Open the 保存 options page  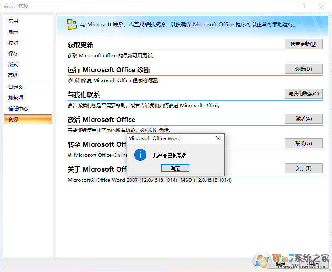(x=13, y=53)
